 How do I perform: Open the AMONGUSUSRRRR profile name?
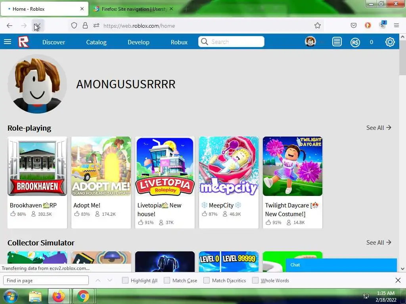coord(126,84)
